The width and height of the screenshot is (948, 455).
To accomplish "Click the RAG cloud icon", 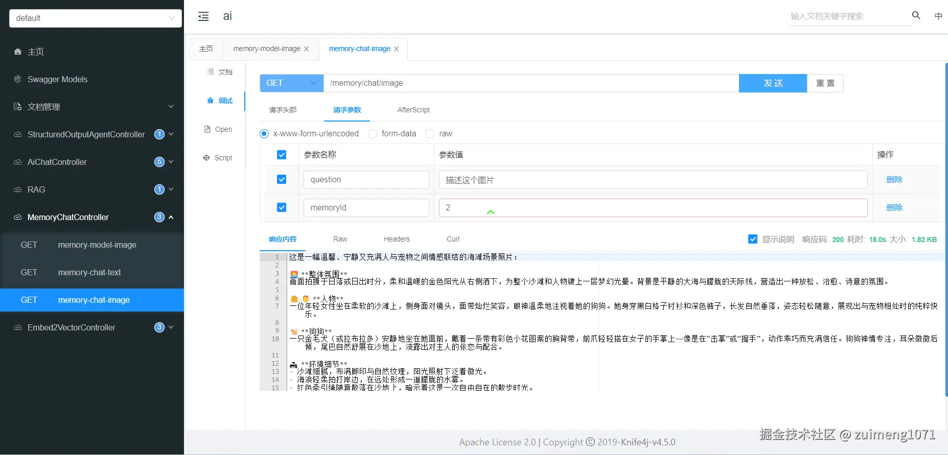I will coord(18,189).
